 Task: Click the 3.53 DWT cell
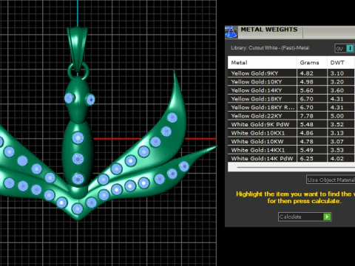click(341, 150)
